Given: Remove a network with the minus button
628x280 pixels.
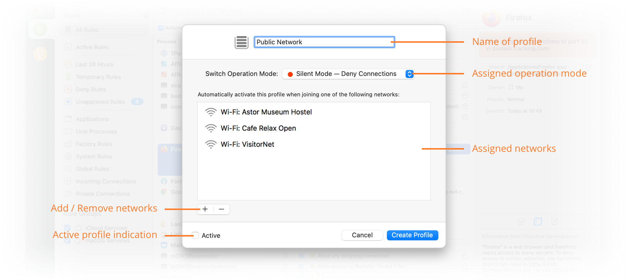Looking at the screenshot, I should tap(222, 209).
